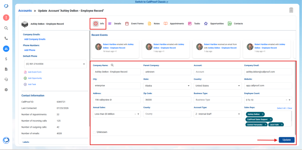Click the Business Type field

[x=218, y=100]
